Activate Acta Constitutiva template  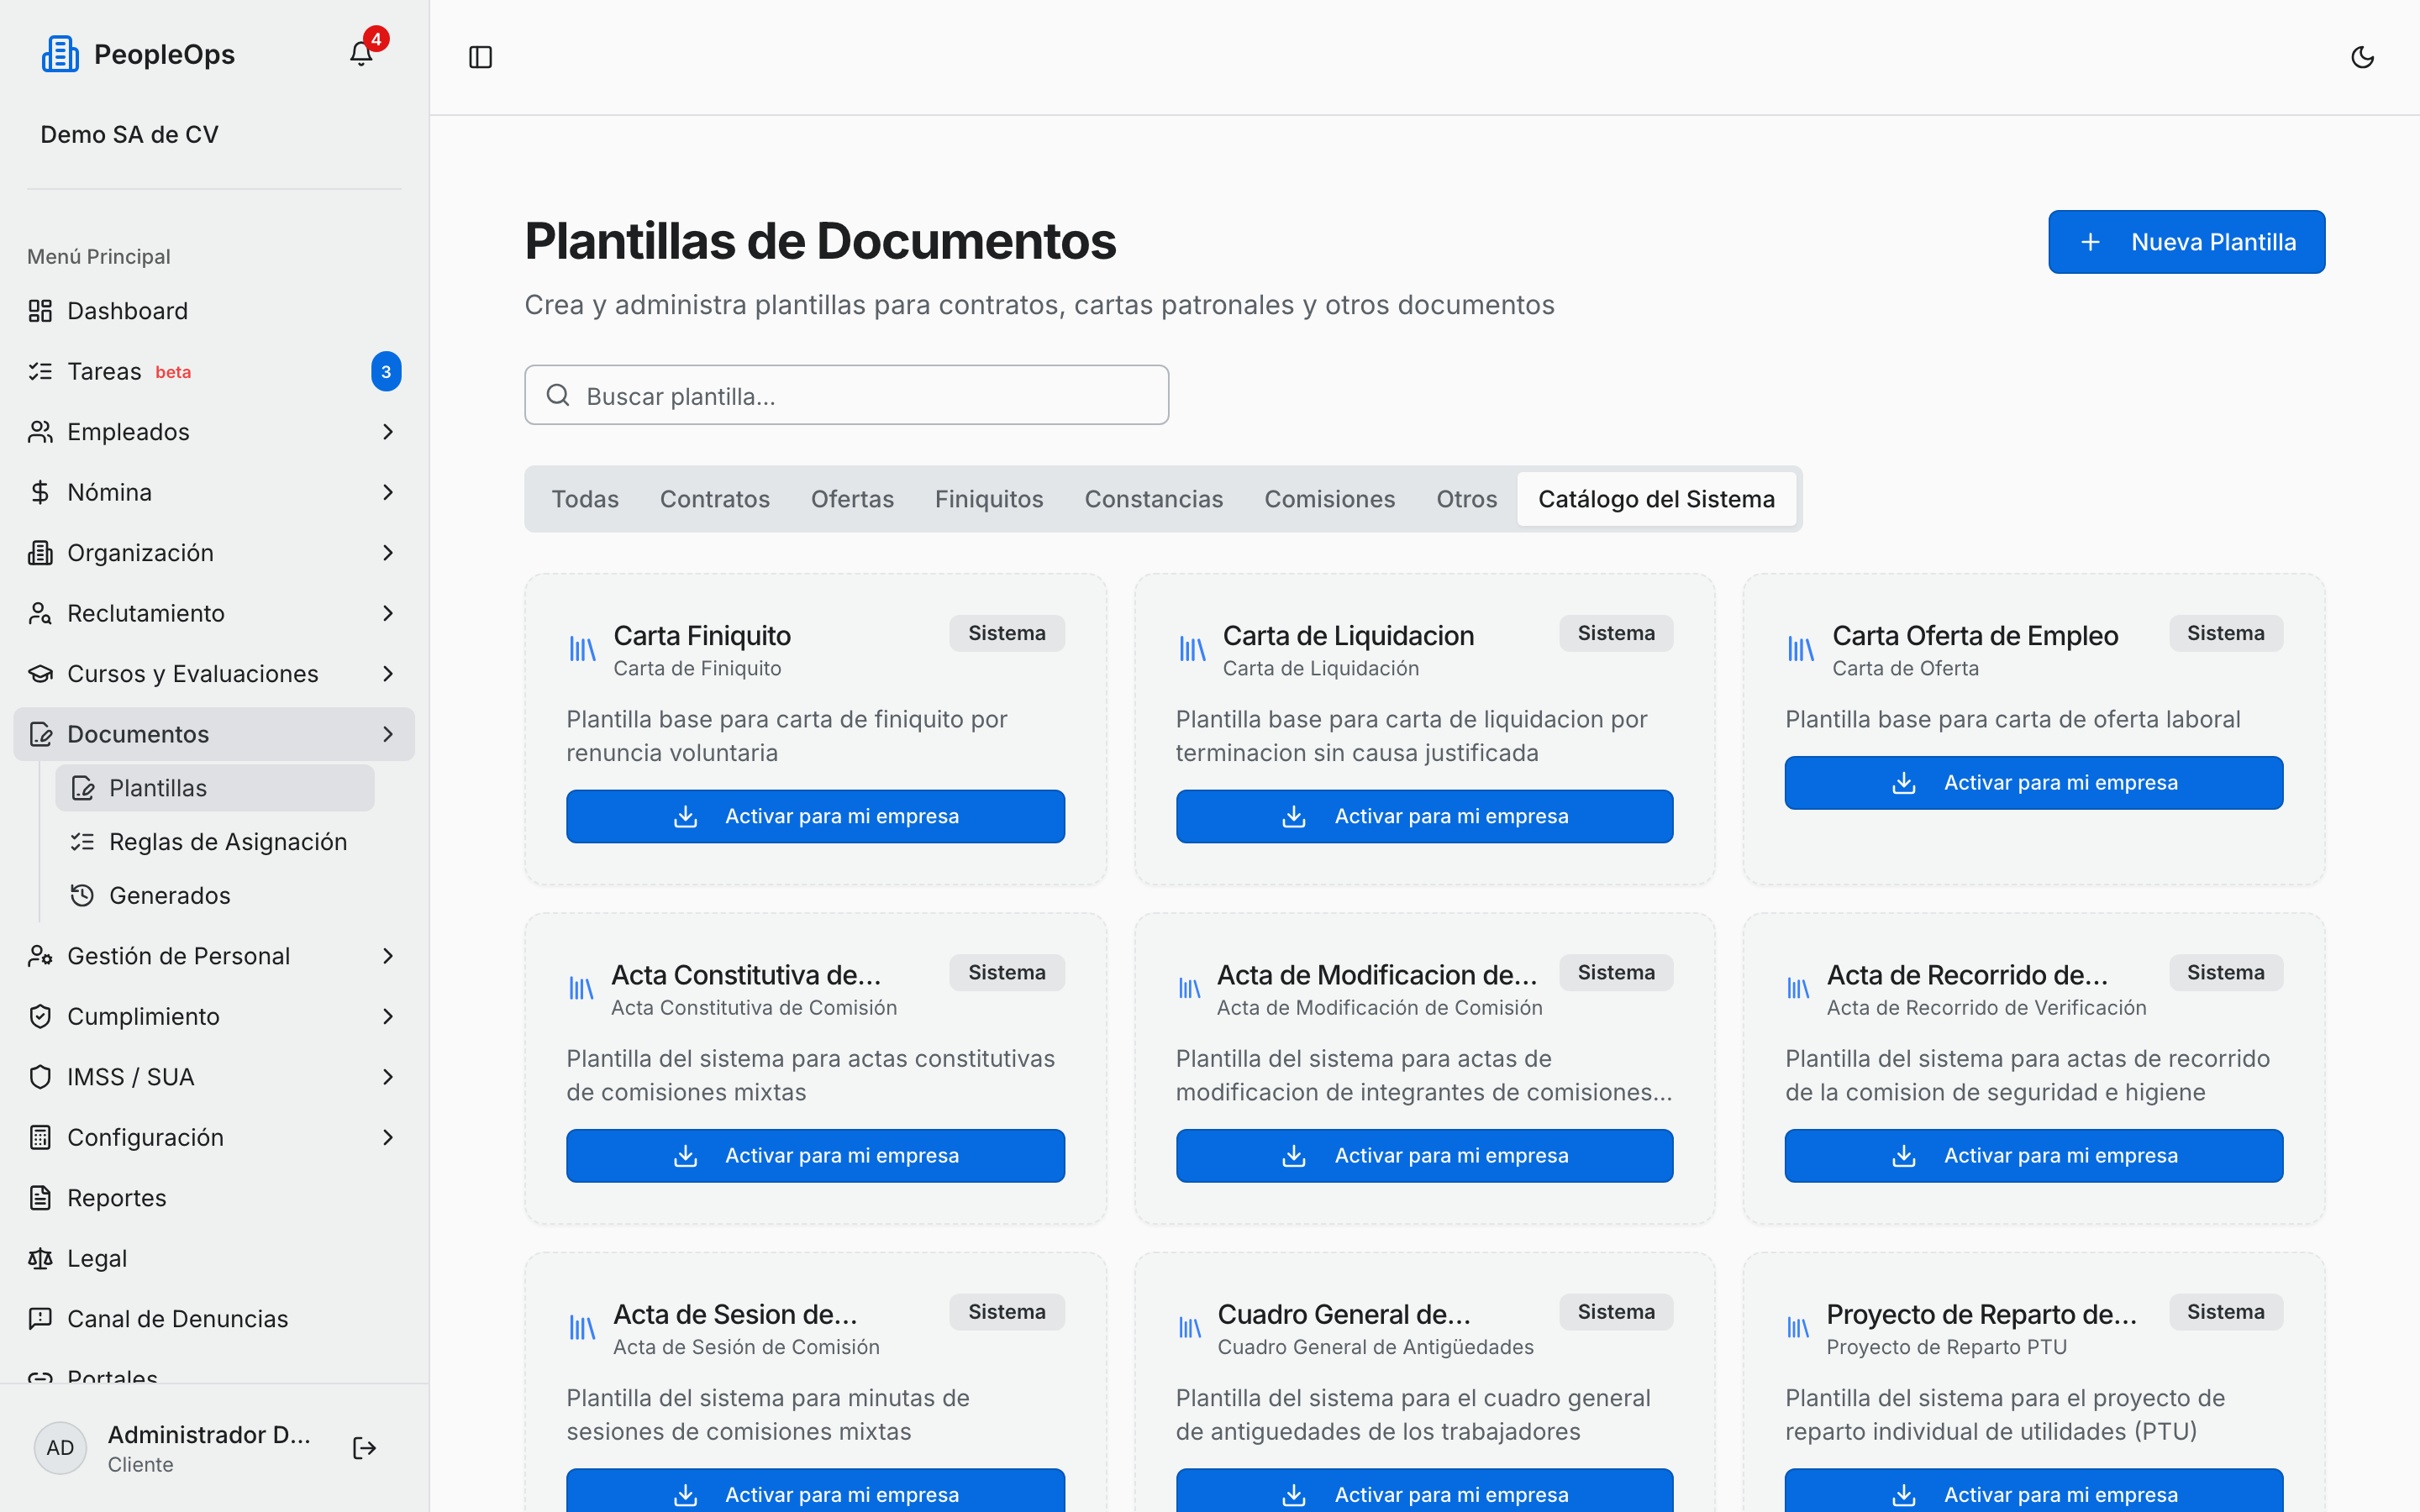815,1156
